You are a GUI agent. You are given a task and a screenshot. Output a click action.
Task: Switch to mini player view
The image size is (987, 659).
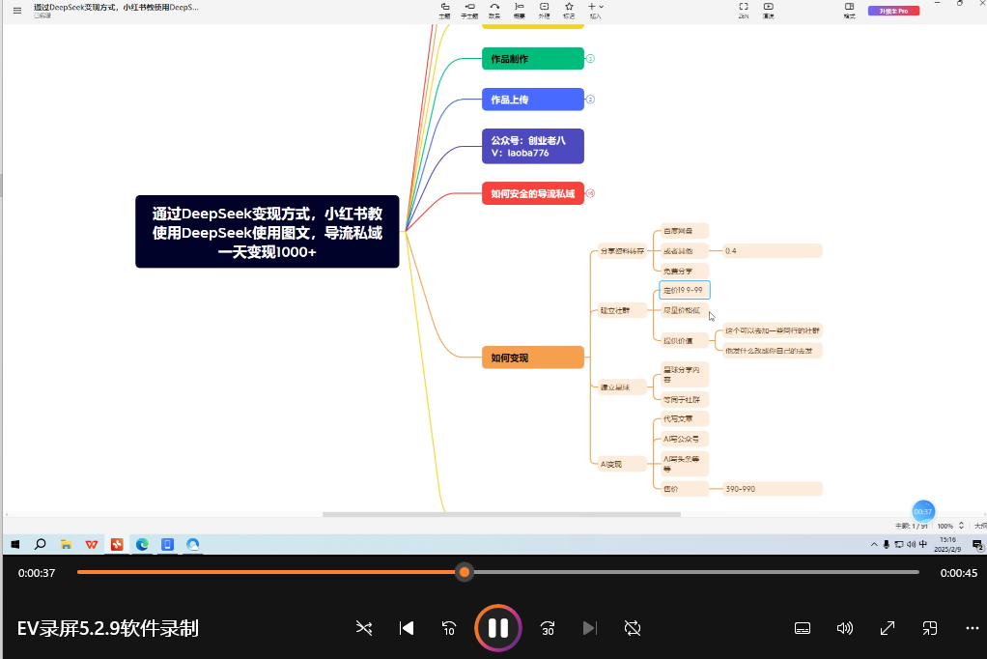click(x=930, y=628)
